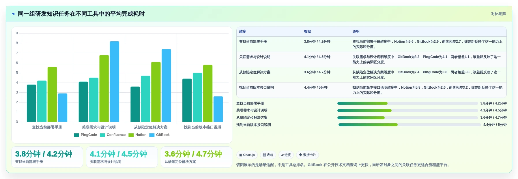Click GitBook bar in 关联需求与设计说明 group
The height and width of the screenshot is (179, 518).
[114, 81]
